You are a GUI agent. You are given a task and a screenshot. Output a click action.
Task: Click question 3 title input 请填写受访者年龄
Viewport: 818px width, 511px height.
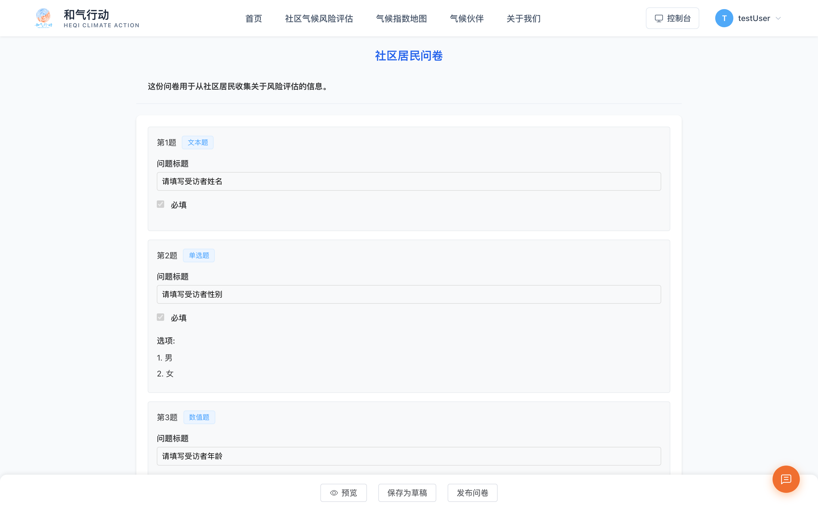pyautogui.click(x=409, y=456)
